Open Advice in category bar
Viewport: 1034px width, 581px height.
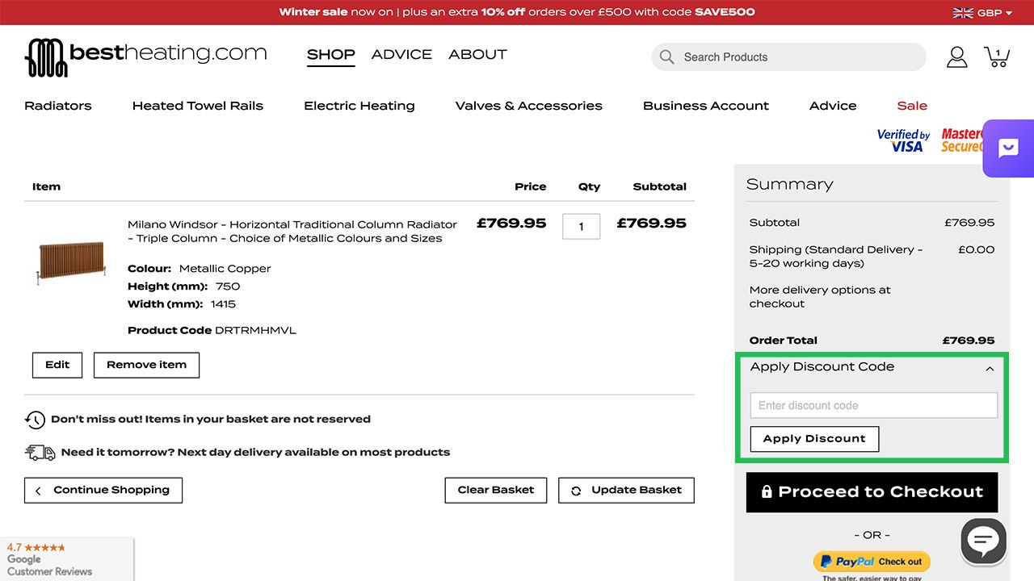point(833,106)
